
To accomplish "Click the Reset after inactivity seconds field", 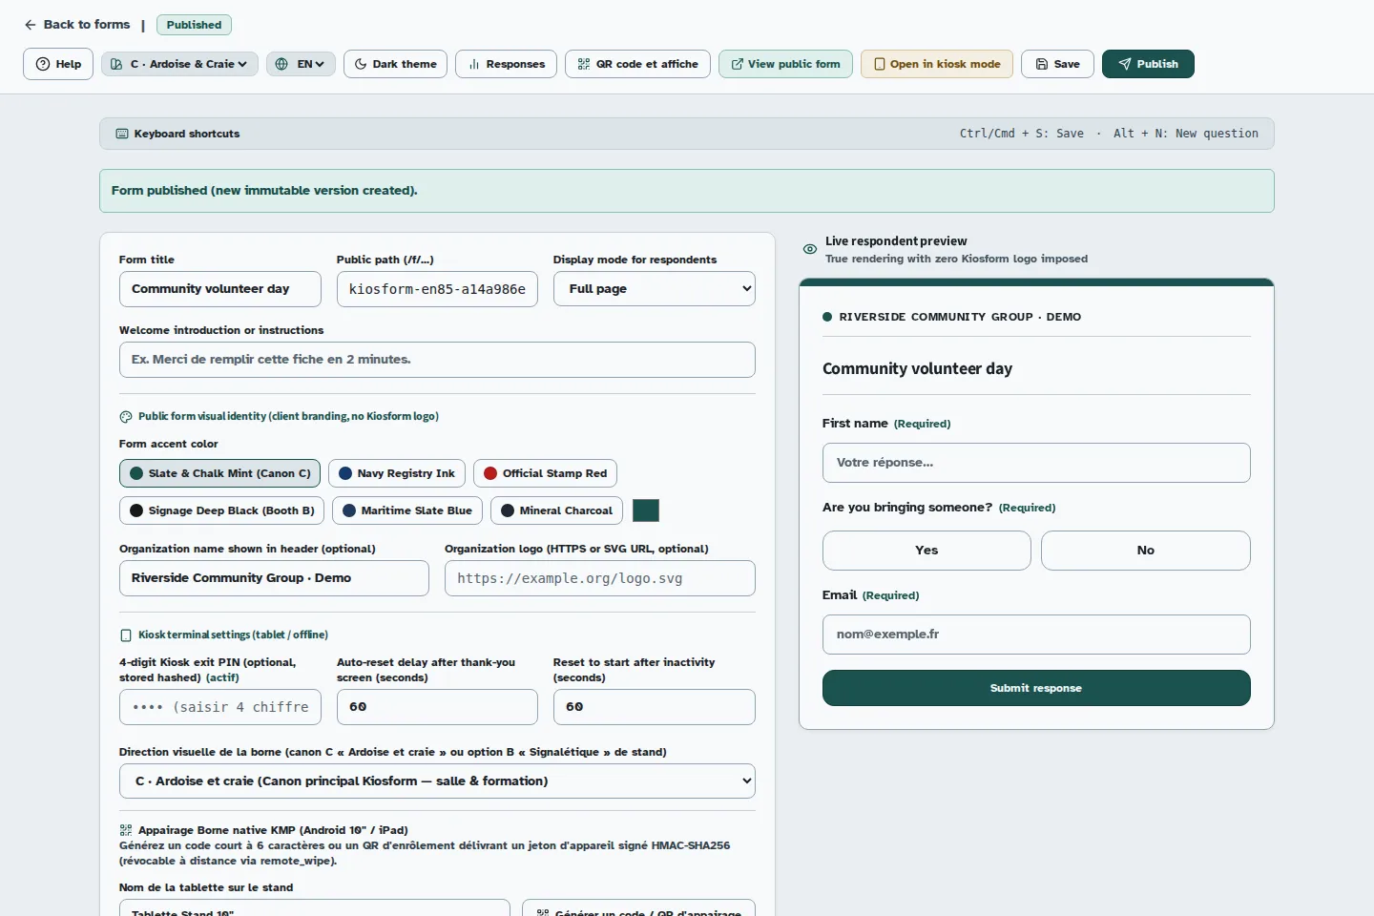I will coord(655,707).
